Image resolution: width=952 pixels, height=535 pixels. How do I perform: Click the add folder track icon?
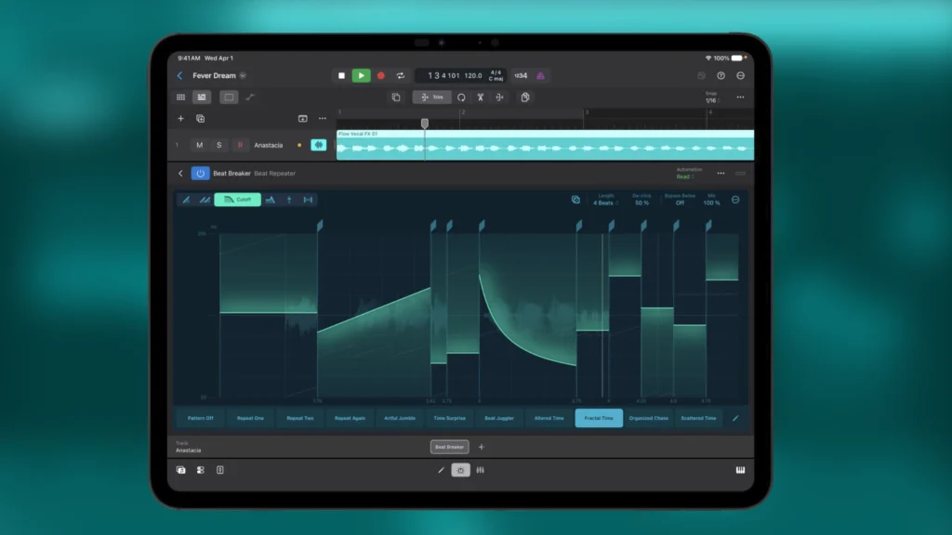302,118
